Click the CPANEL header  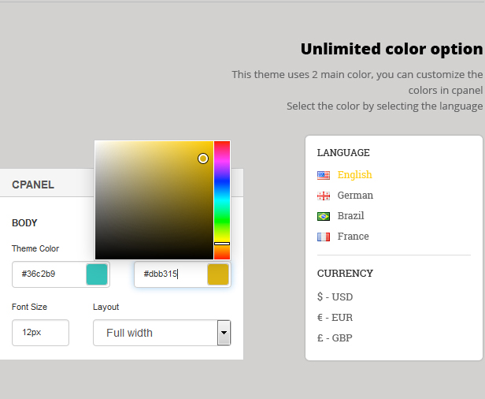33,185
